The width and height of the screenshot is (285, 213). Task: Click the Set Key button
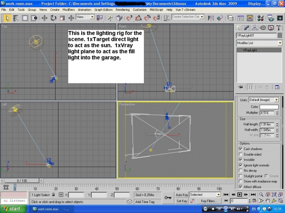click(182, 201)
